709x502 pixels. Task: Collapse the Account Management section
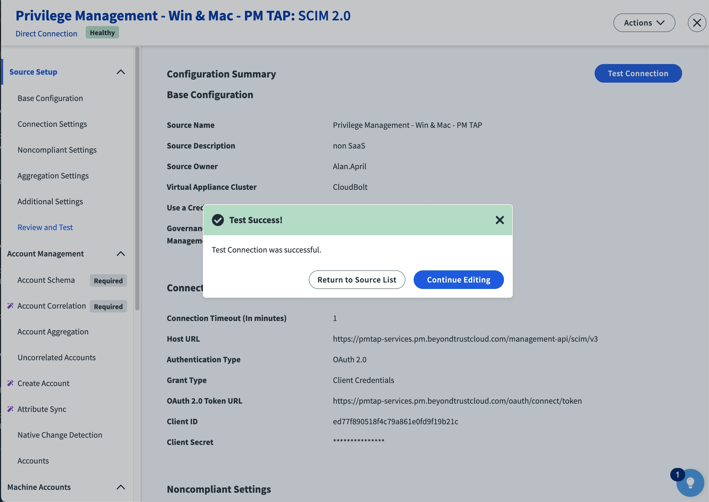click(121, 254)
